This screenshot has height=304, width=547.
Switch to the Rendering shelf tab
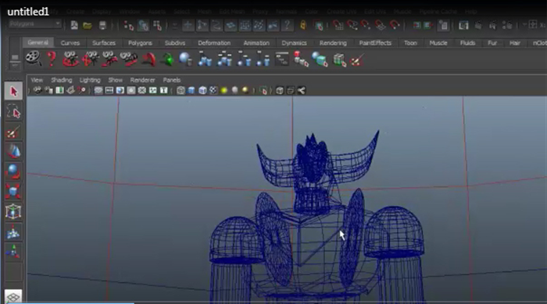333,43
